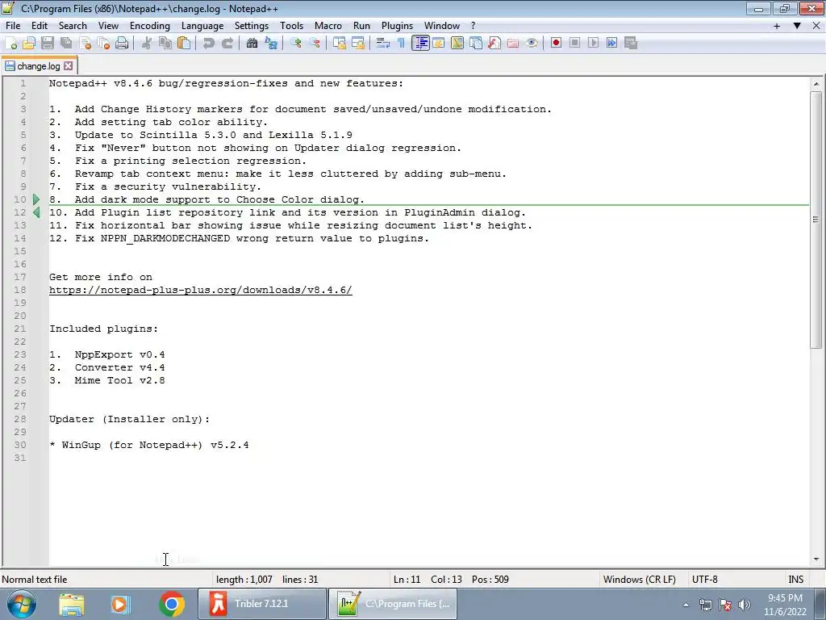Open the Macro menu
The image size is (826, 620).
327,26
